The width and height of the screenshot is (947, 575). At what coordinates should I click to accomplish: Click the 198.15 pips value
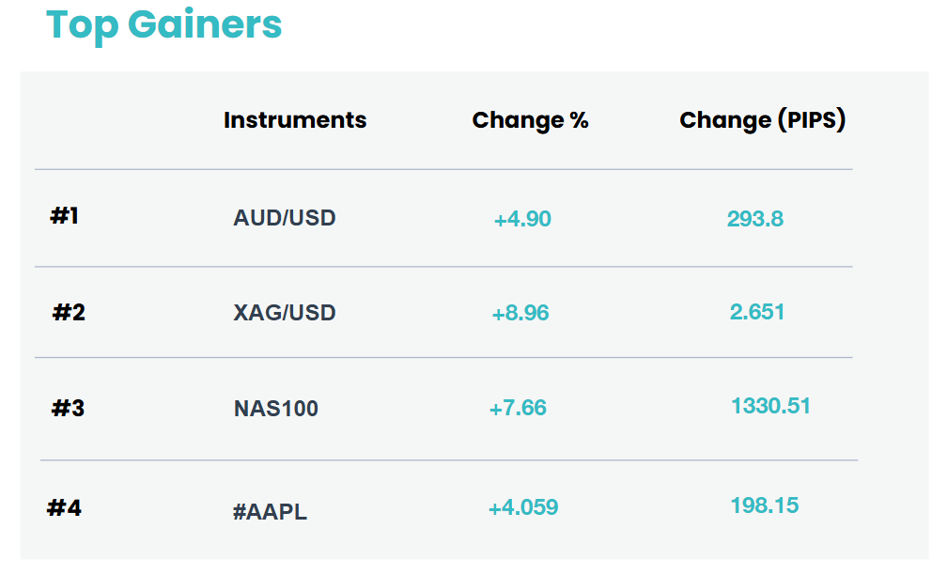[x=765, y=505]
